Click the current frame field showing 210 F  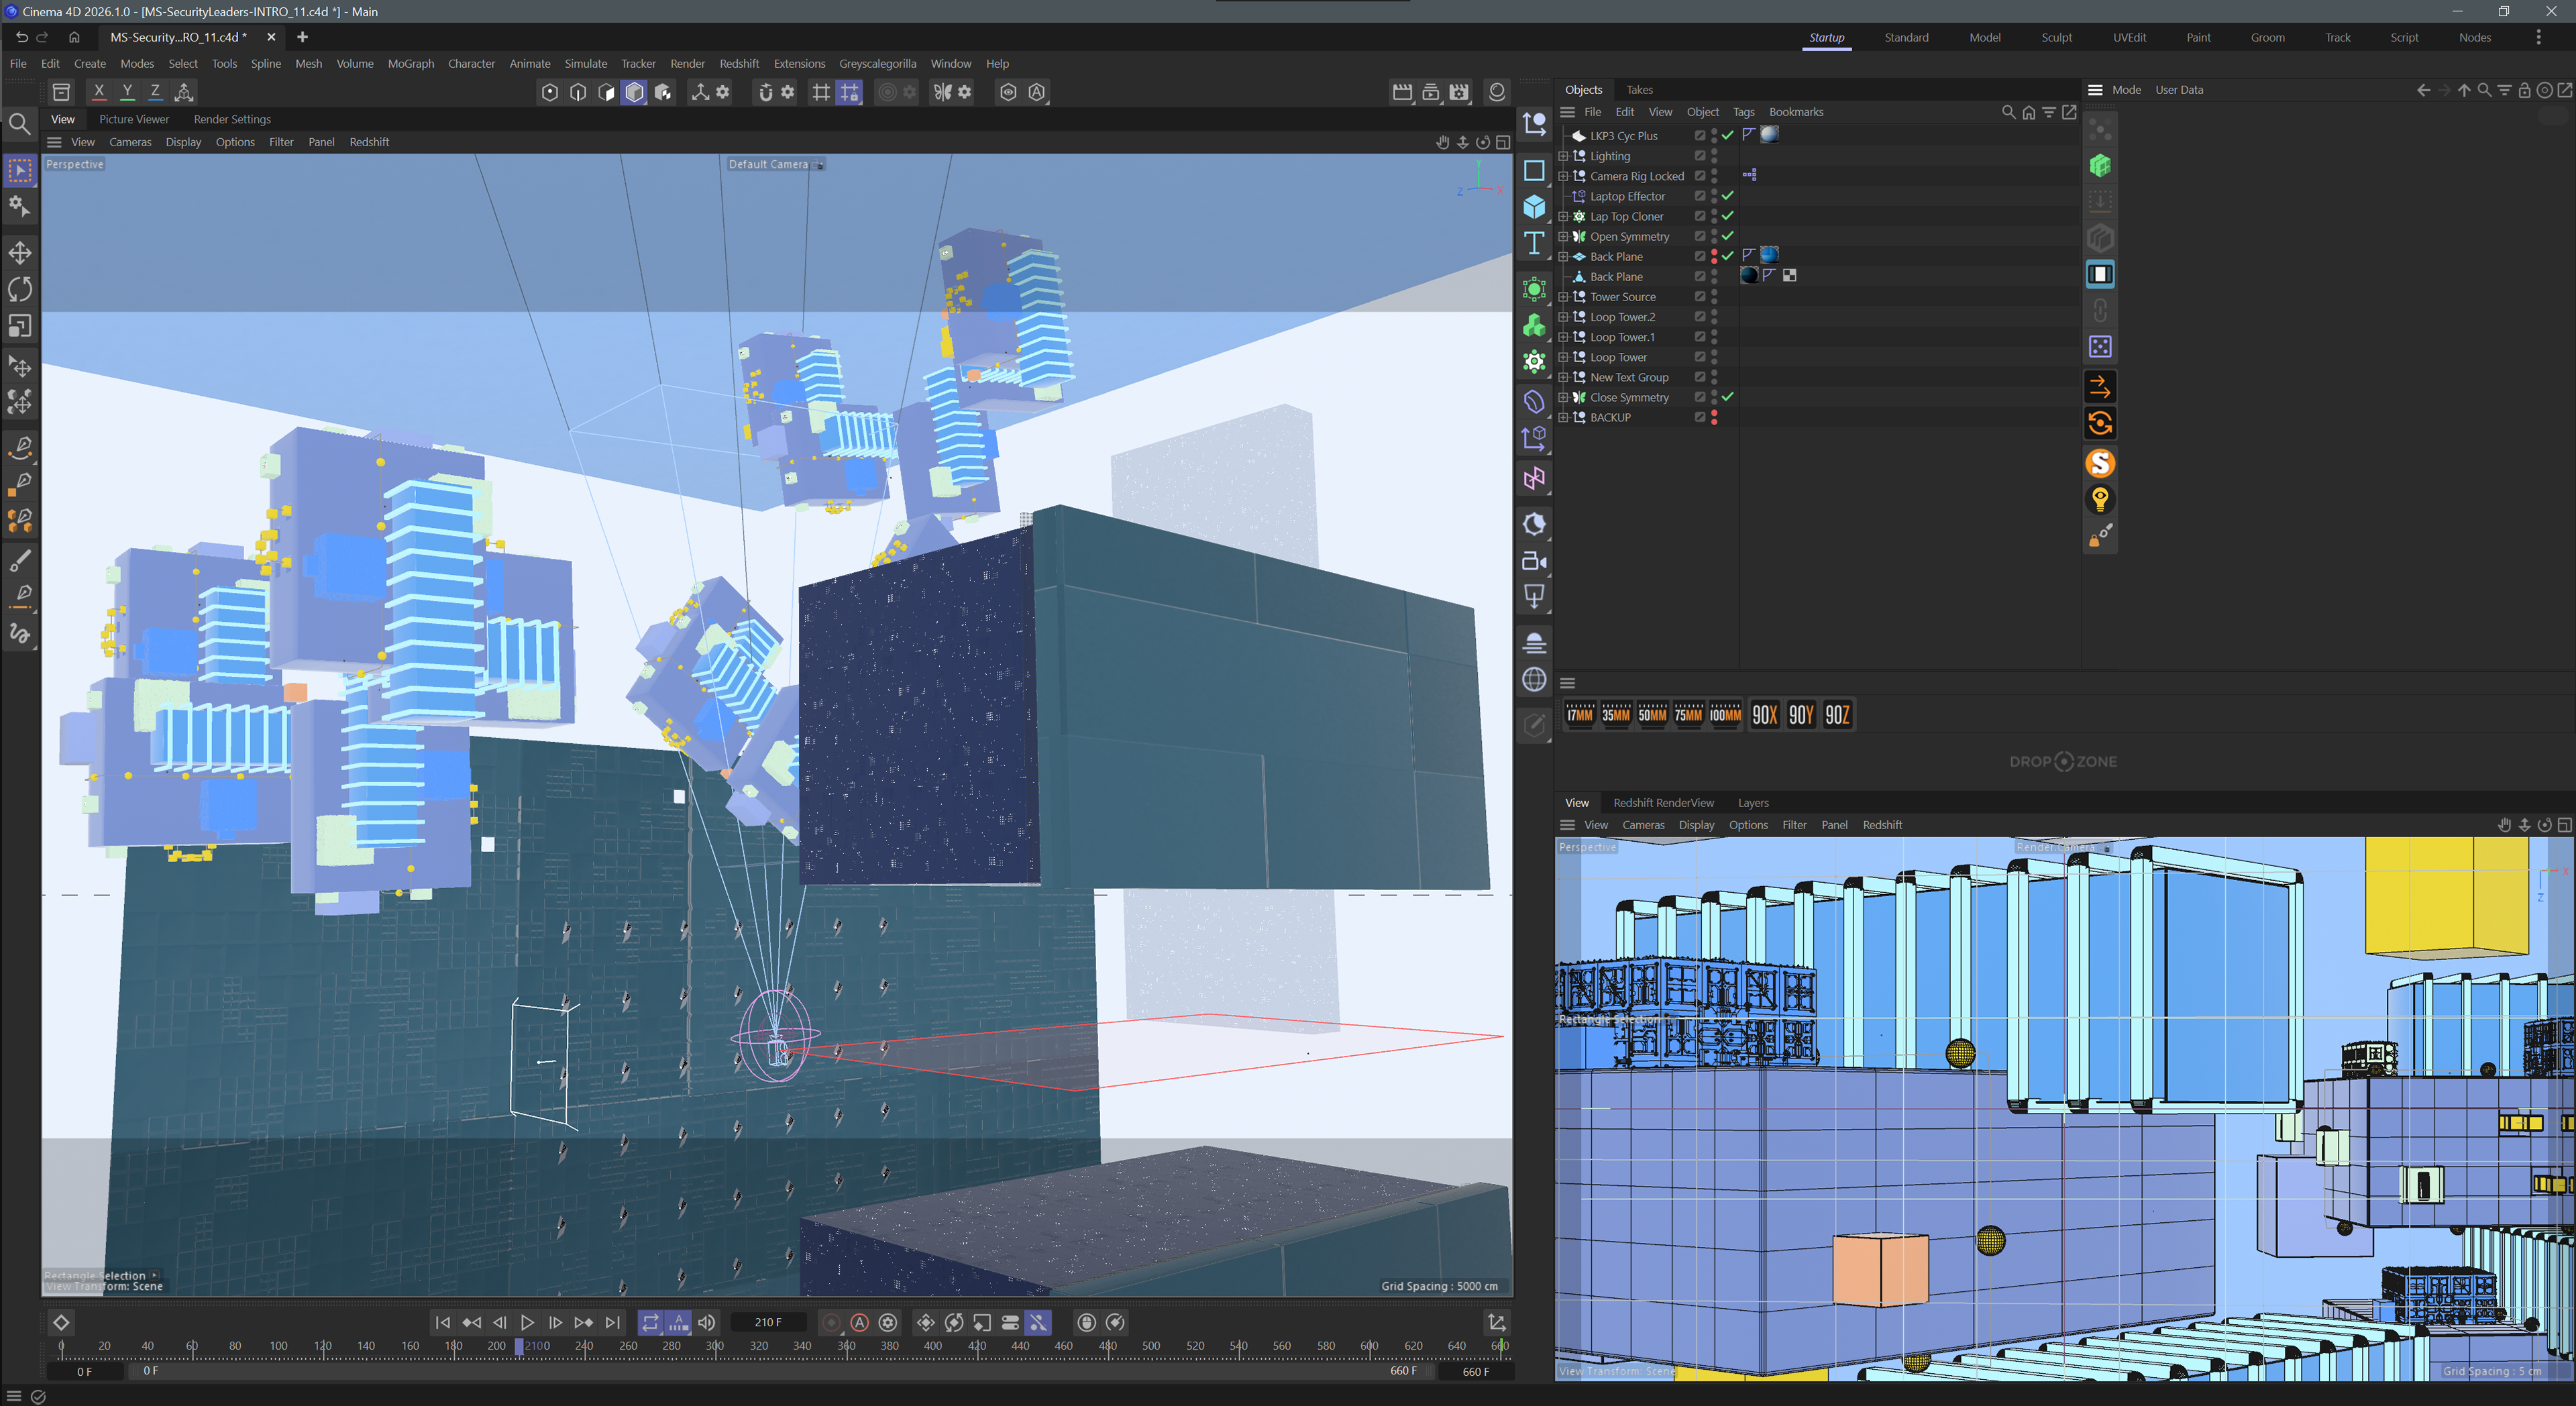click(x=768, y=1322)
